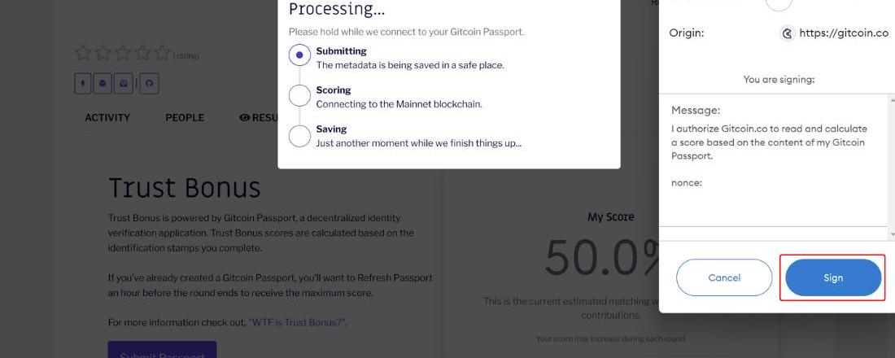Open the PEOPLE tab
The image size is (895, 358).
[x=185, y=117]
